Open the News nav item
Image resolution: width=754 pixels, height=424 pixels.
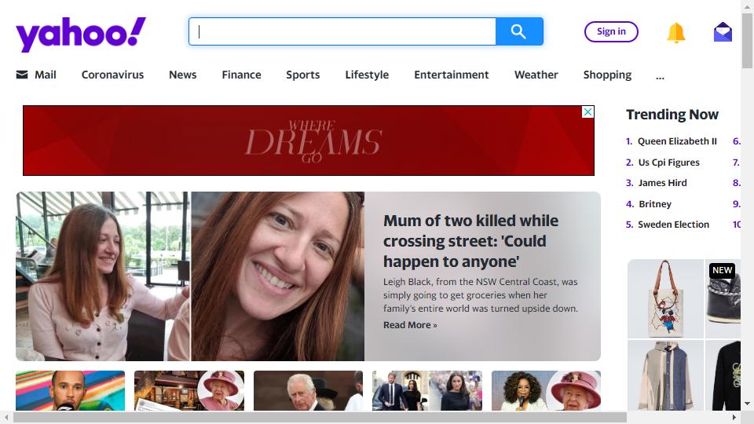(183, 75)
